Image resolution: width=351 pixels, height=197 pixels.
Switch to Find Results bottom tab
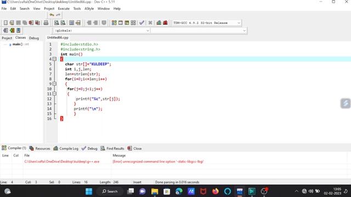point(112,148)
